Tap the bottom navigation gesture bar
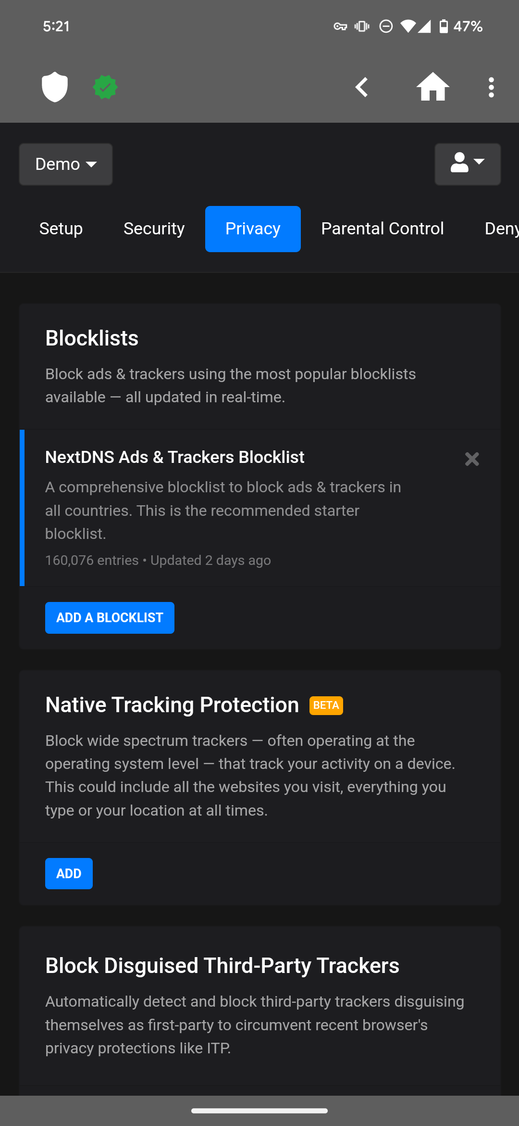The height and width of the screenshot is (1126, 519). coord(259,1111)
